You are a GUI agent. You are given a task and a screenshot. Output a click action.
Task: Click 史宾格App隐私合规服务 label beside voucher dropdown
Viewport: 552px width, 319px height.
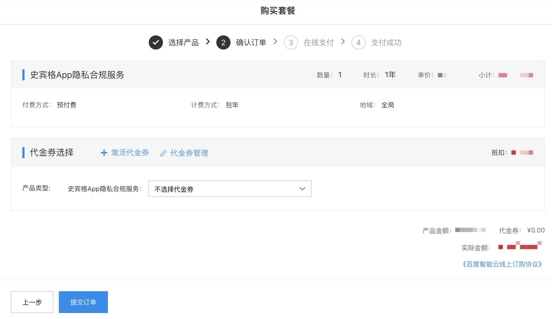[105, 189]
